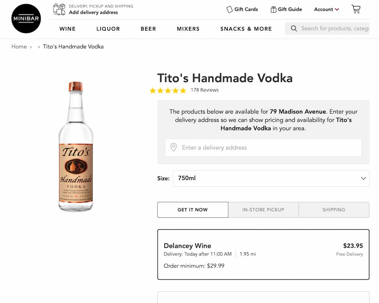Select GET IT NOW delivery option
The image size is (379, 303).
point(193,209)
